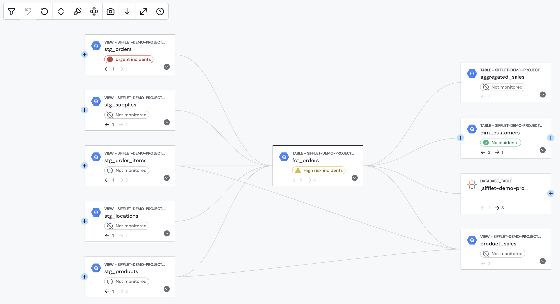Select the target/crosshair tool
560x304 pixels.
click(94, 11)
